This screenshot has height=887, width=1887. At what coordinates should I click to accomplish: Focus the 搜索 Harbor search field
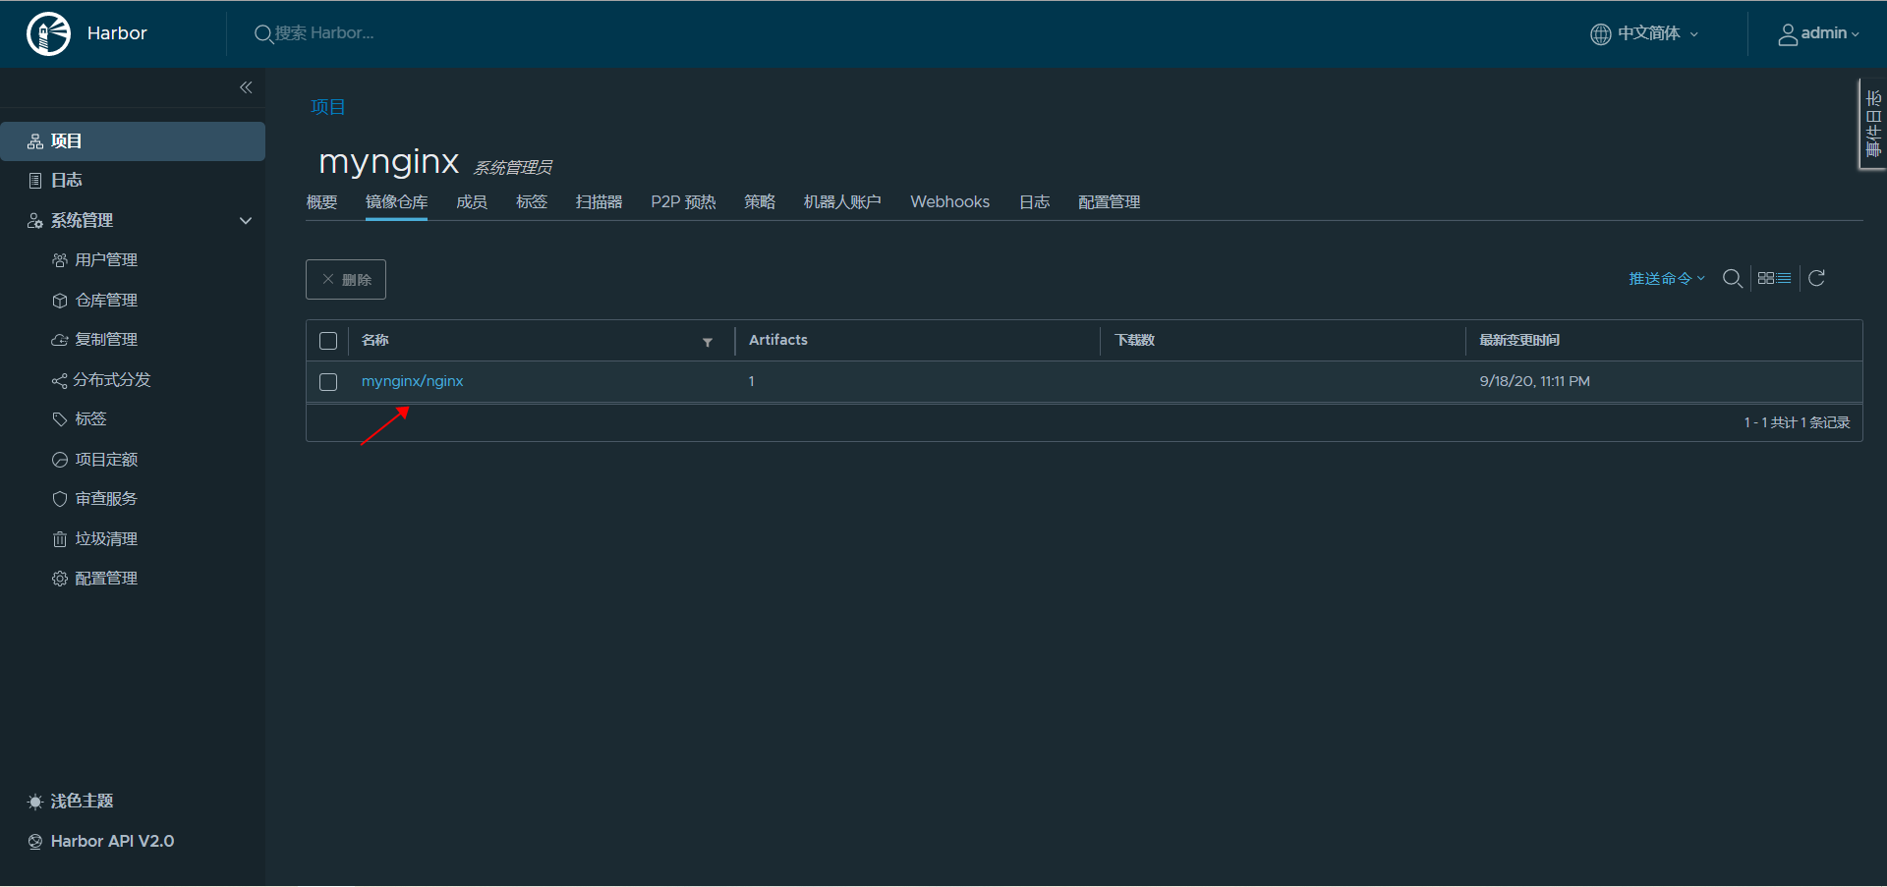click(324, 33)
